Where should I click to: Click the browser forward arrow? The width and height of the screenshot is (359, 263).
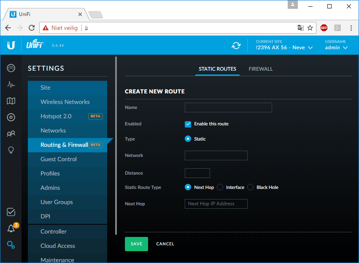click(x=20, y=28)
